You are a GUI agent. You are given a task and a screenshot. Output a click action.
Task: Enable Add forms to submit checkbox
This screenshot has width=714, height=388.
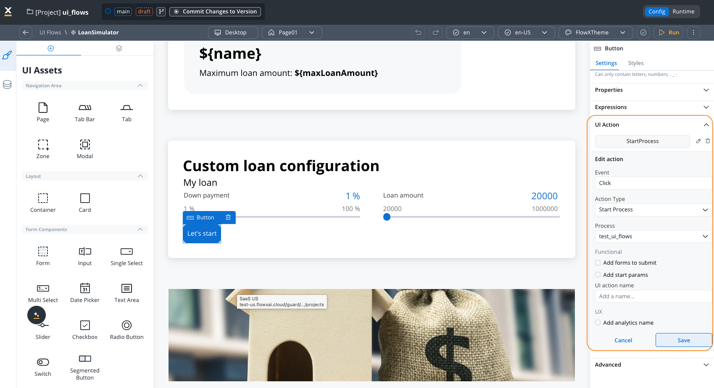pos(598,263)
